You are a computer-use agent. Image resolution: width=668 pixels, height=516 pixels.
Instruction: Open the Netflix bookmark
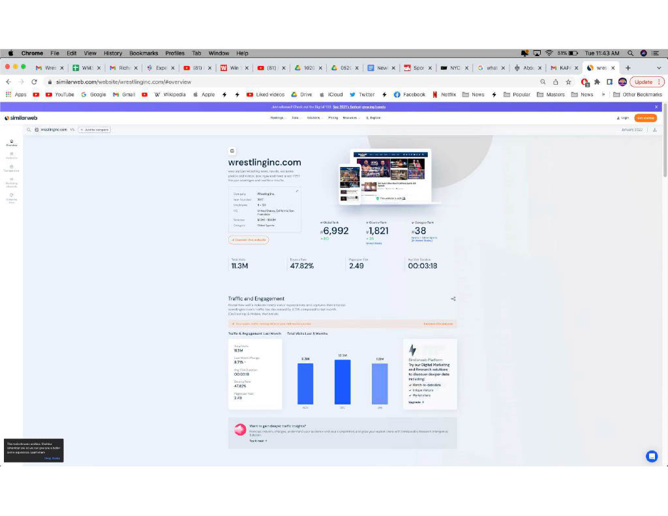[444, 95]
